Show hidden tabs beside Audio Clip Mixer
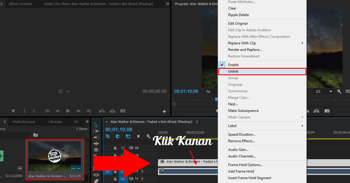 point(168,4)
